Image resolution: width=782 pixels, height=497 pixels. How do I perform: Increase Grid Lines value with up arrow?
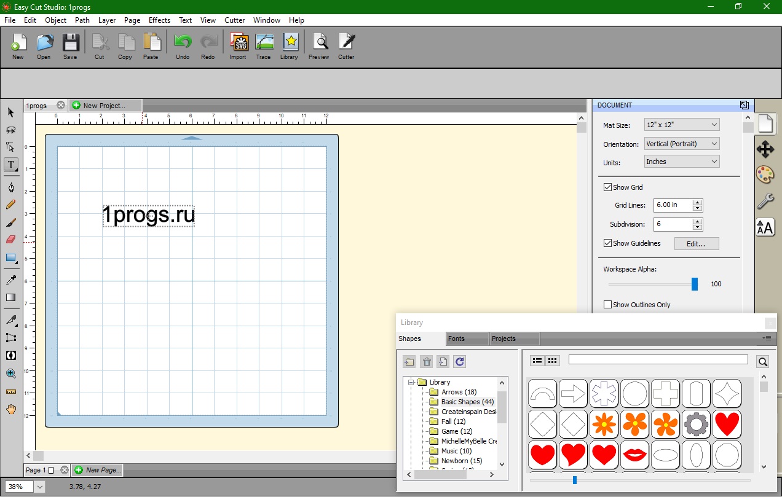(697, 202)
